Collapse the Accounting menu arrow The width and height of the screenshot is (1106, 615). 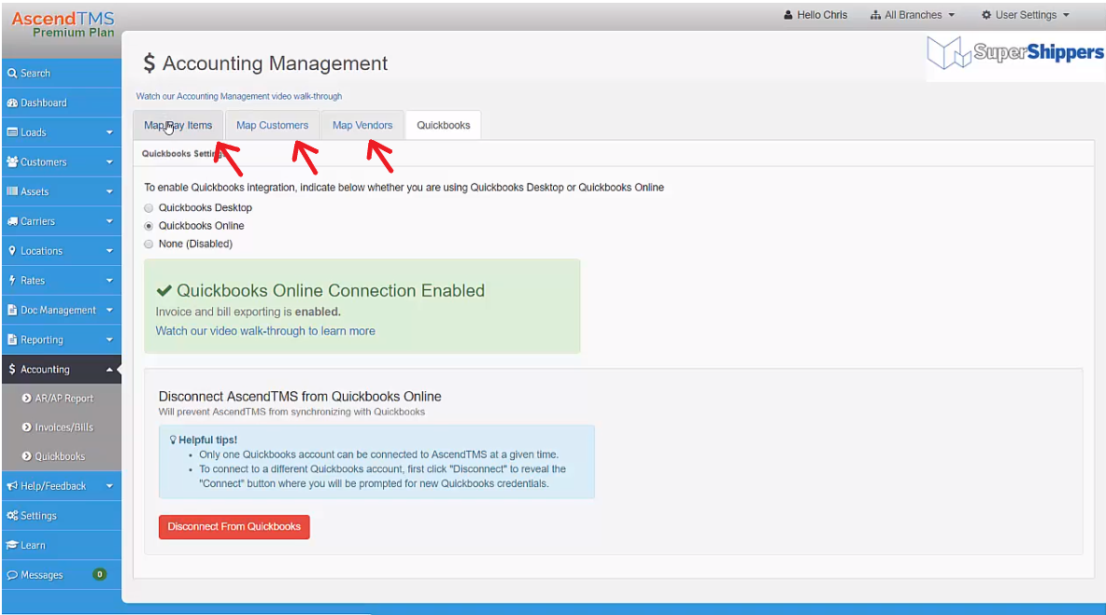(109, 370)
